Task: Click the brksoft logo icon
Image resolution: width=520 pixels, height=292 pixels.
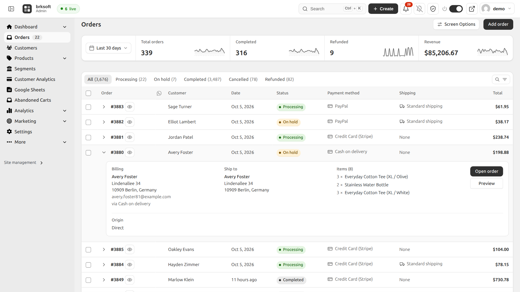Action: coord(27,9)
